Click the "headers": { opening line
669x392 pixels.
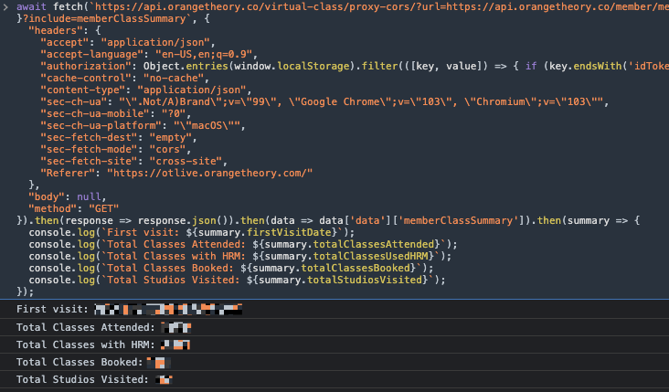tap(64, 30)
